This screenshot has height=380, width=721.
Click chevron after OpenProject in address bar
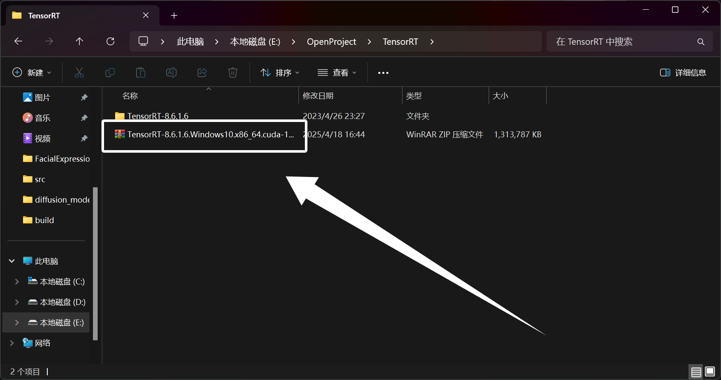[x=369, y=42]
